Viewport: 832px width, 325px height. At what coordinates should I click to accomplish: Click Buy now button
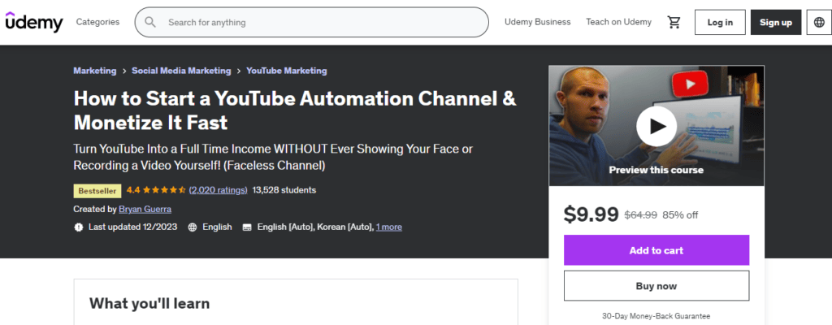tap(656, 286)
